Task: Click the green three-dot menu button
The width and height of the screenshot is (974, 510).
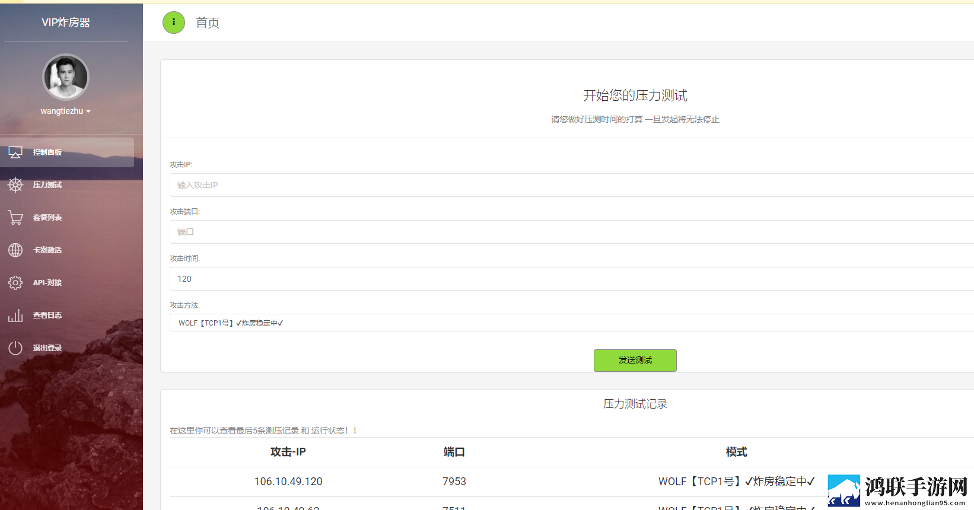Action: click(174, 23)
